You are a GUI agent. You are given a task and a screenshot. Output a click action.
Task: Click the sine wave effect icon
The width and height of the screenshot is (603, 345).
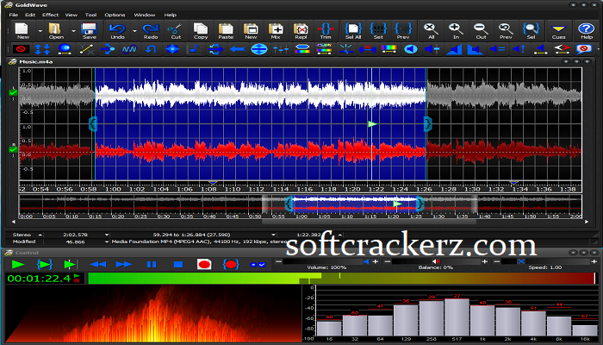tap(129, 49)
